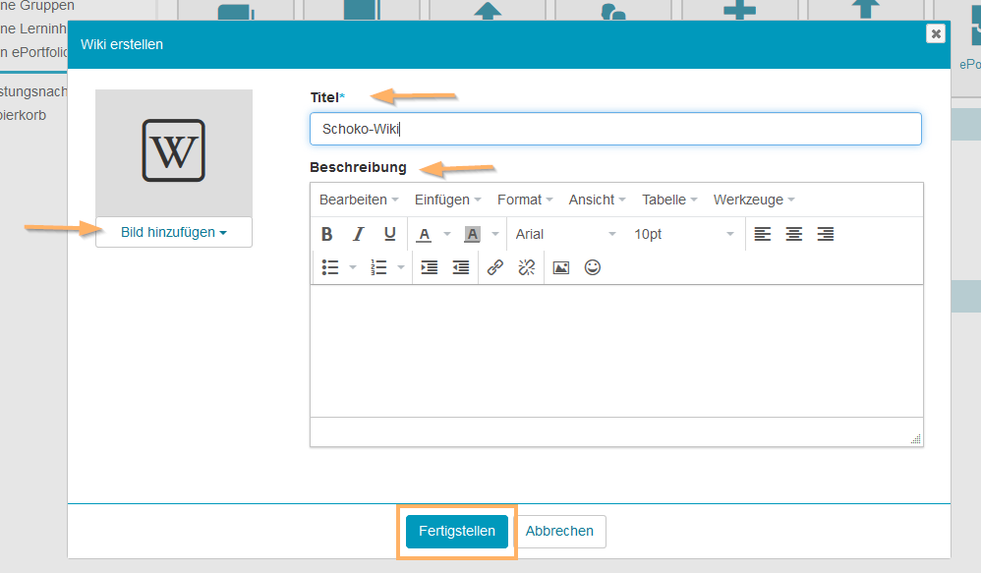Align text to the right

pos(826,234)
